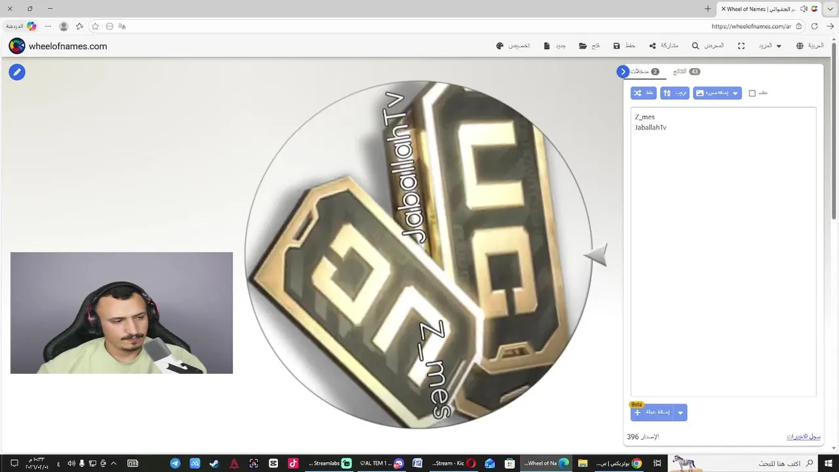Screen dimensions: 839x472
Task: Share the wheel (مشاركة)
Action: [663, 46]
